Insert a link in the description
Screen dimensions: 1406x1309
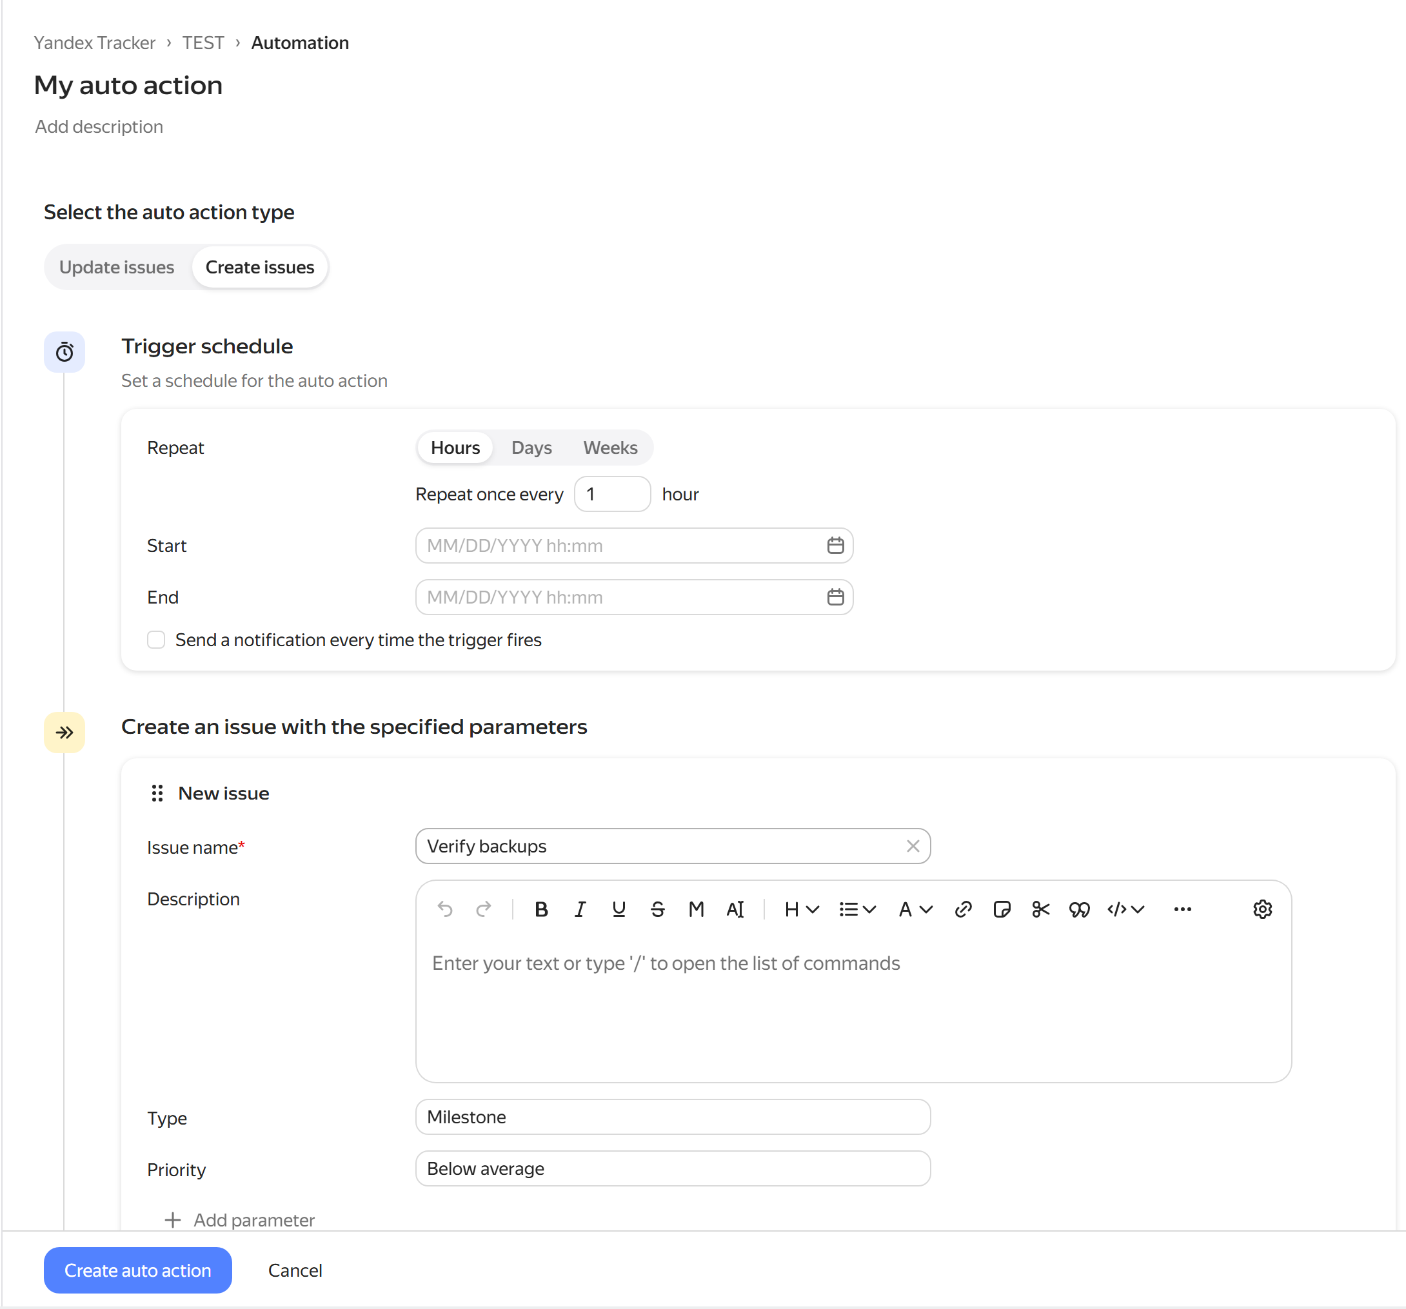tap(964, 909)
